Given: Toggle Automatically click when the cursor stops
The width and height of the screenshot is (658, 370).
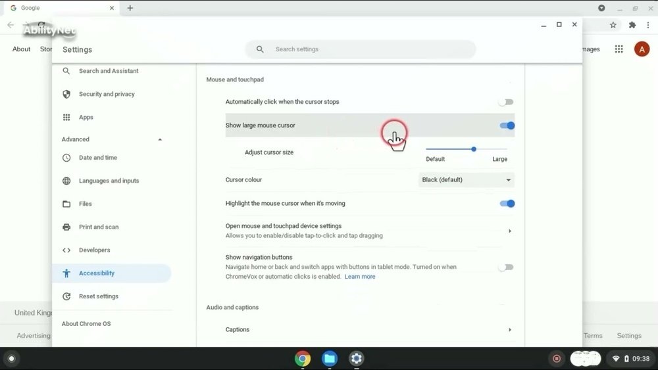Looking at the screenshot, I should click(506, 102).
